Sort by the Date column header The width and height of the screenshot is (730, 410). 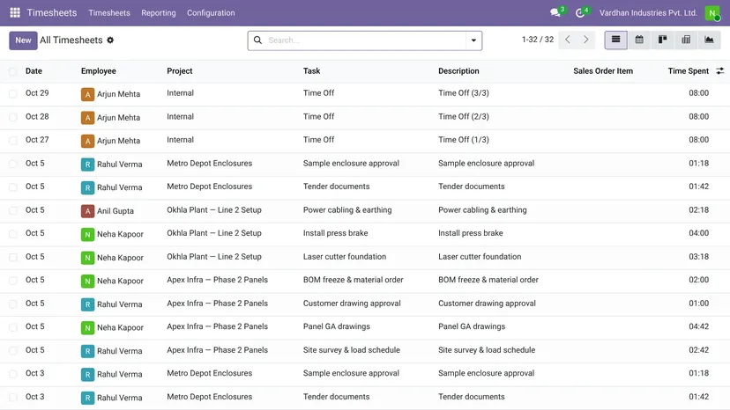(x=34, y=70)
